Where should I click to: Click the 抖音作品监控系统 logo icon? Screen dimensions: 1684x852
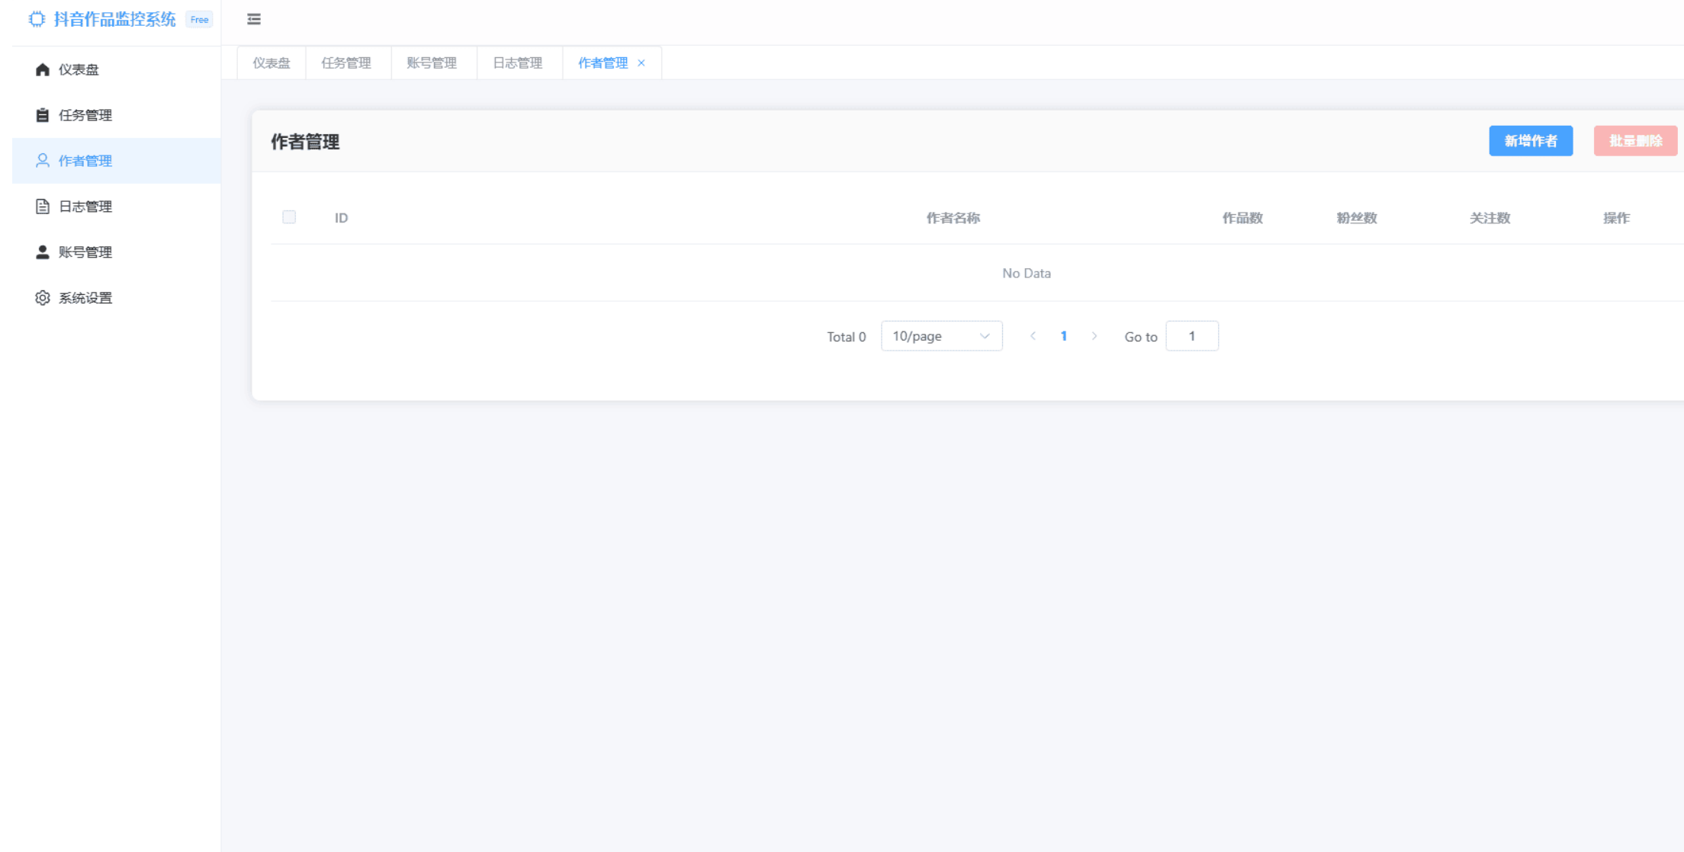click(37, 19)
